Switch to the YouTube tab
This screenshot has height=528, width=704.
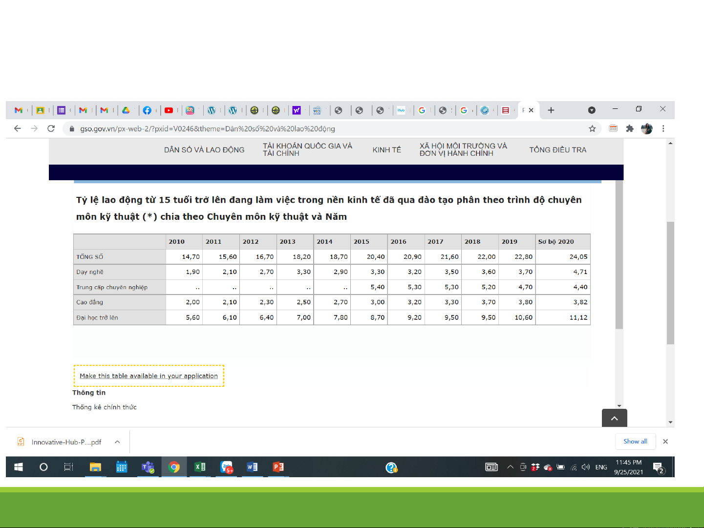point(169,110)
